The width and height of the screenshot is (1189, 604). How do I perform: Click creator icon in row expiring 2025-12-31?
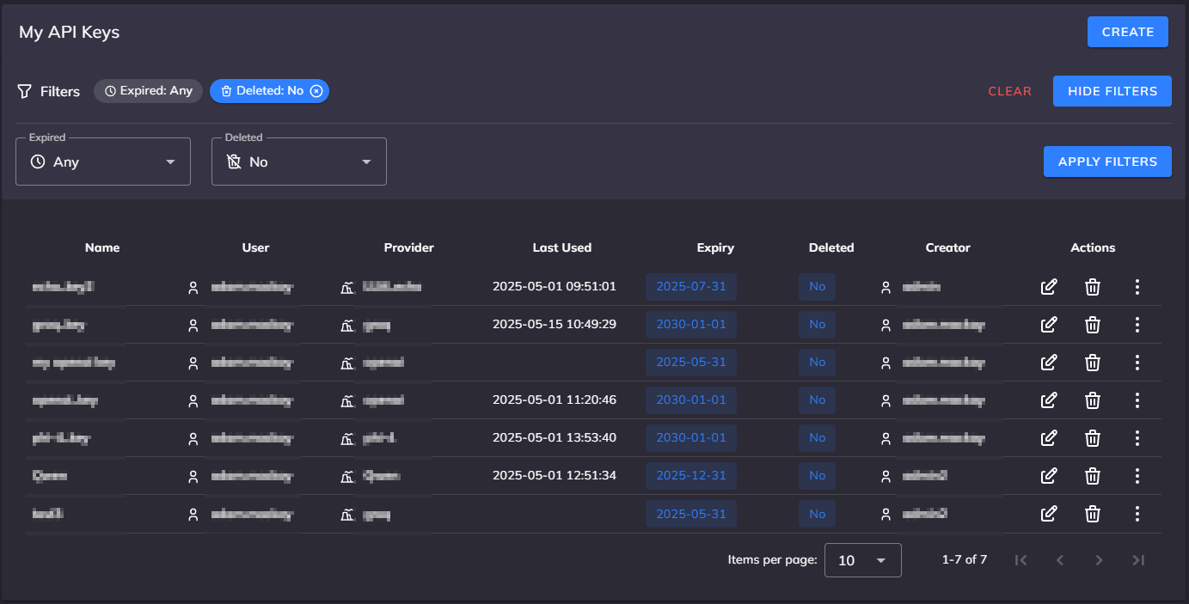click(x=886, y=477)
